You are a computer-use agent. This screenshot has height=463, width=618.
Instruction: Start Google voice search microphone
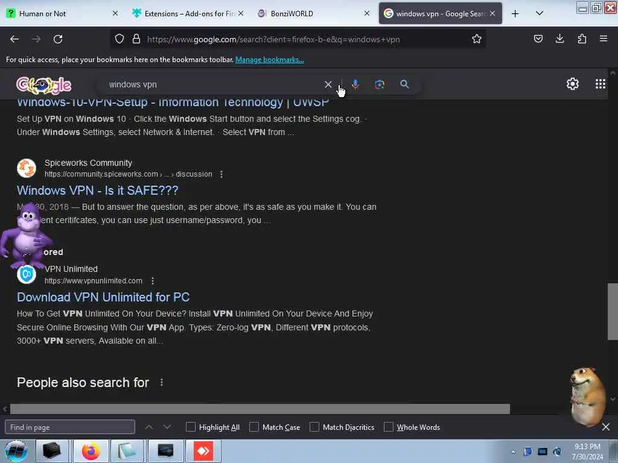pos(355,84)
